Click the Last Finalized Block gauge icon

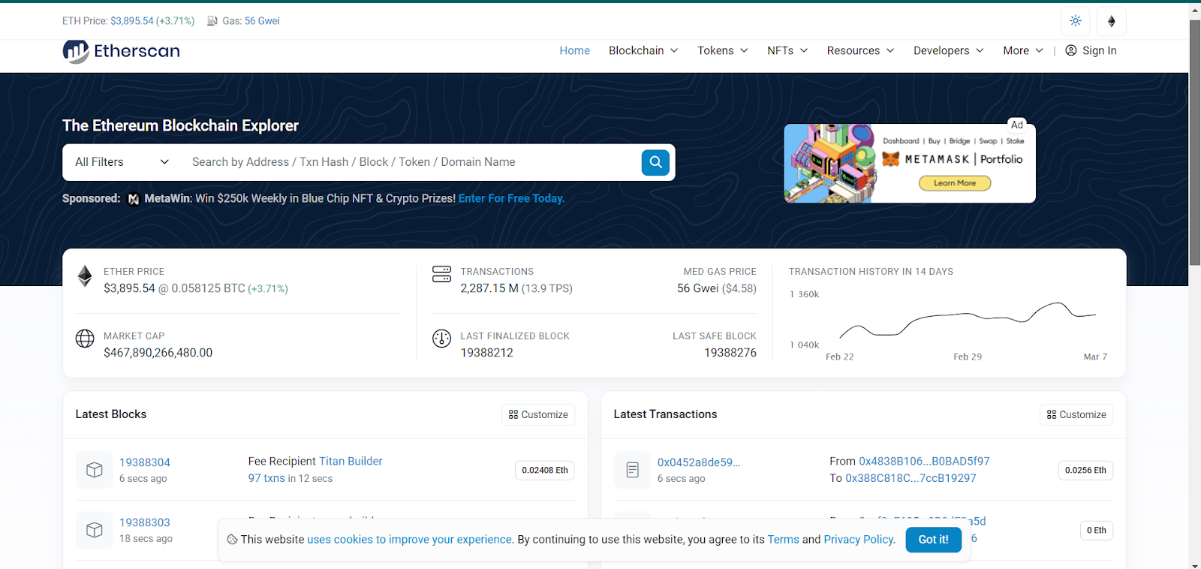pos(441,339)
